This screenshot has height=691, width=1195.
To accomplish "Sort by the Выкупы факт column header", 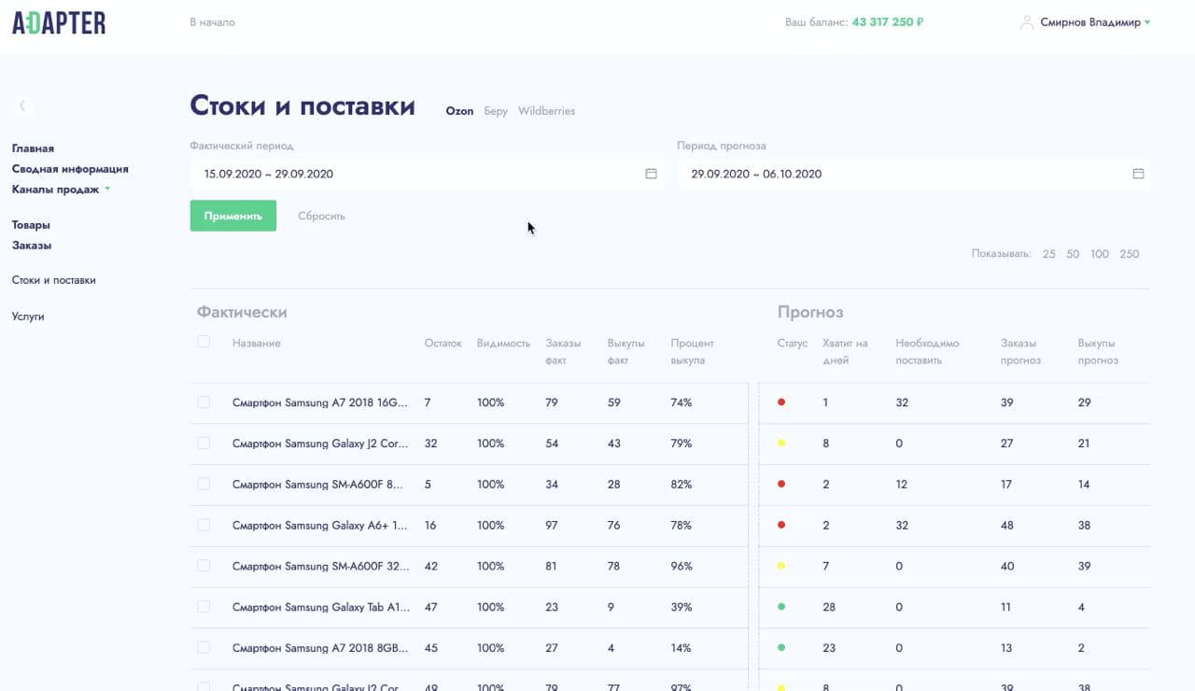I will click(x=626, y=351).
